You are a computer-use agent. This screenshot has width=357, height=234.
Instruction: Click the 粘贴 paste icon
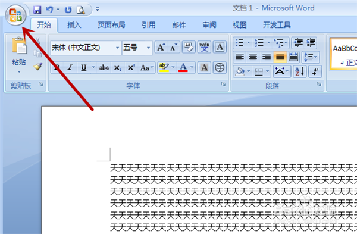click(x=19, y=46)
